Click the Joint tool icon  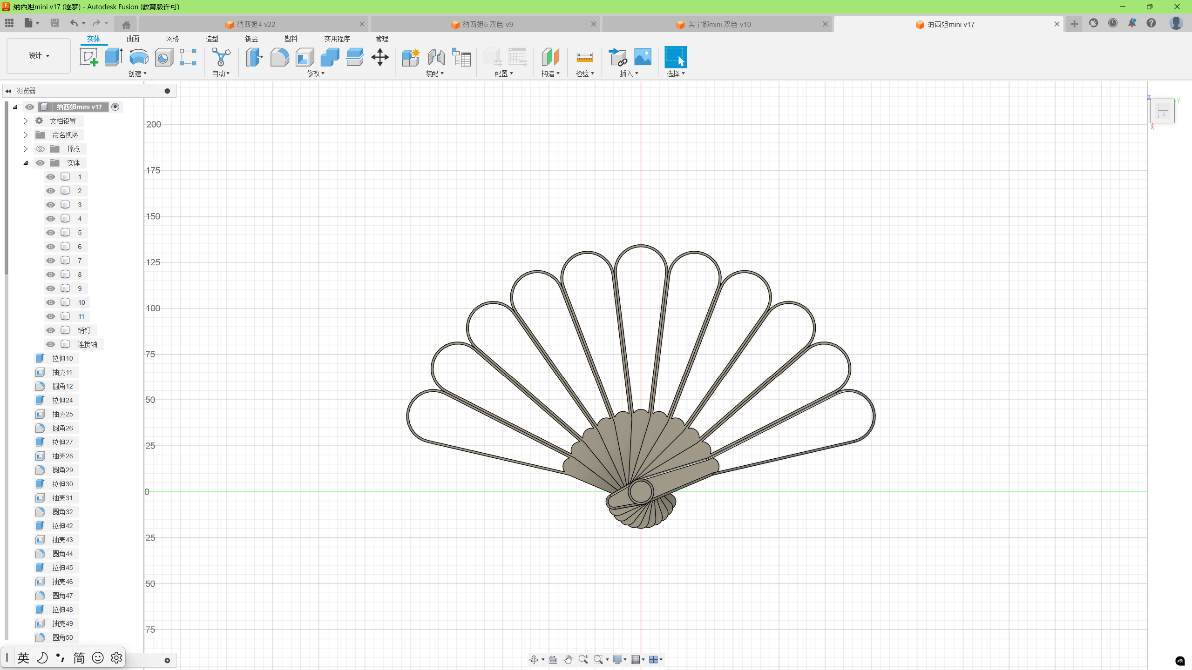436,57
